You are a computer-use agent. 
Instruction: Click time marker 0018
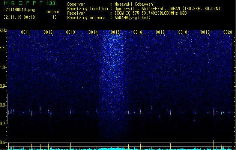pyautogui.click(x=183, y=32)
